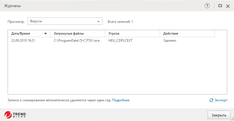Sort by the Угроза column header
This screenshot has width=234, height=121.
(114, 33)
